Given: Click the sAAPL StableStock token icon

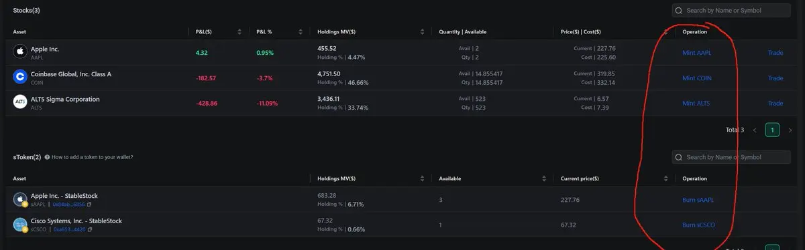Looking at the screenshot, I should point(20,199).
